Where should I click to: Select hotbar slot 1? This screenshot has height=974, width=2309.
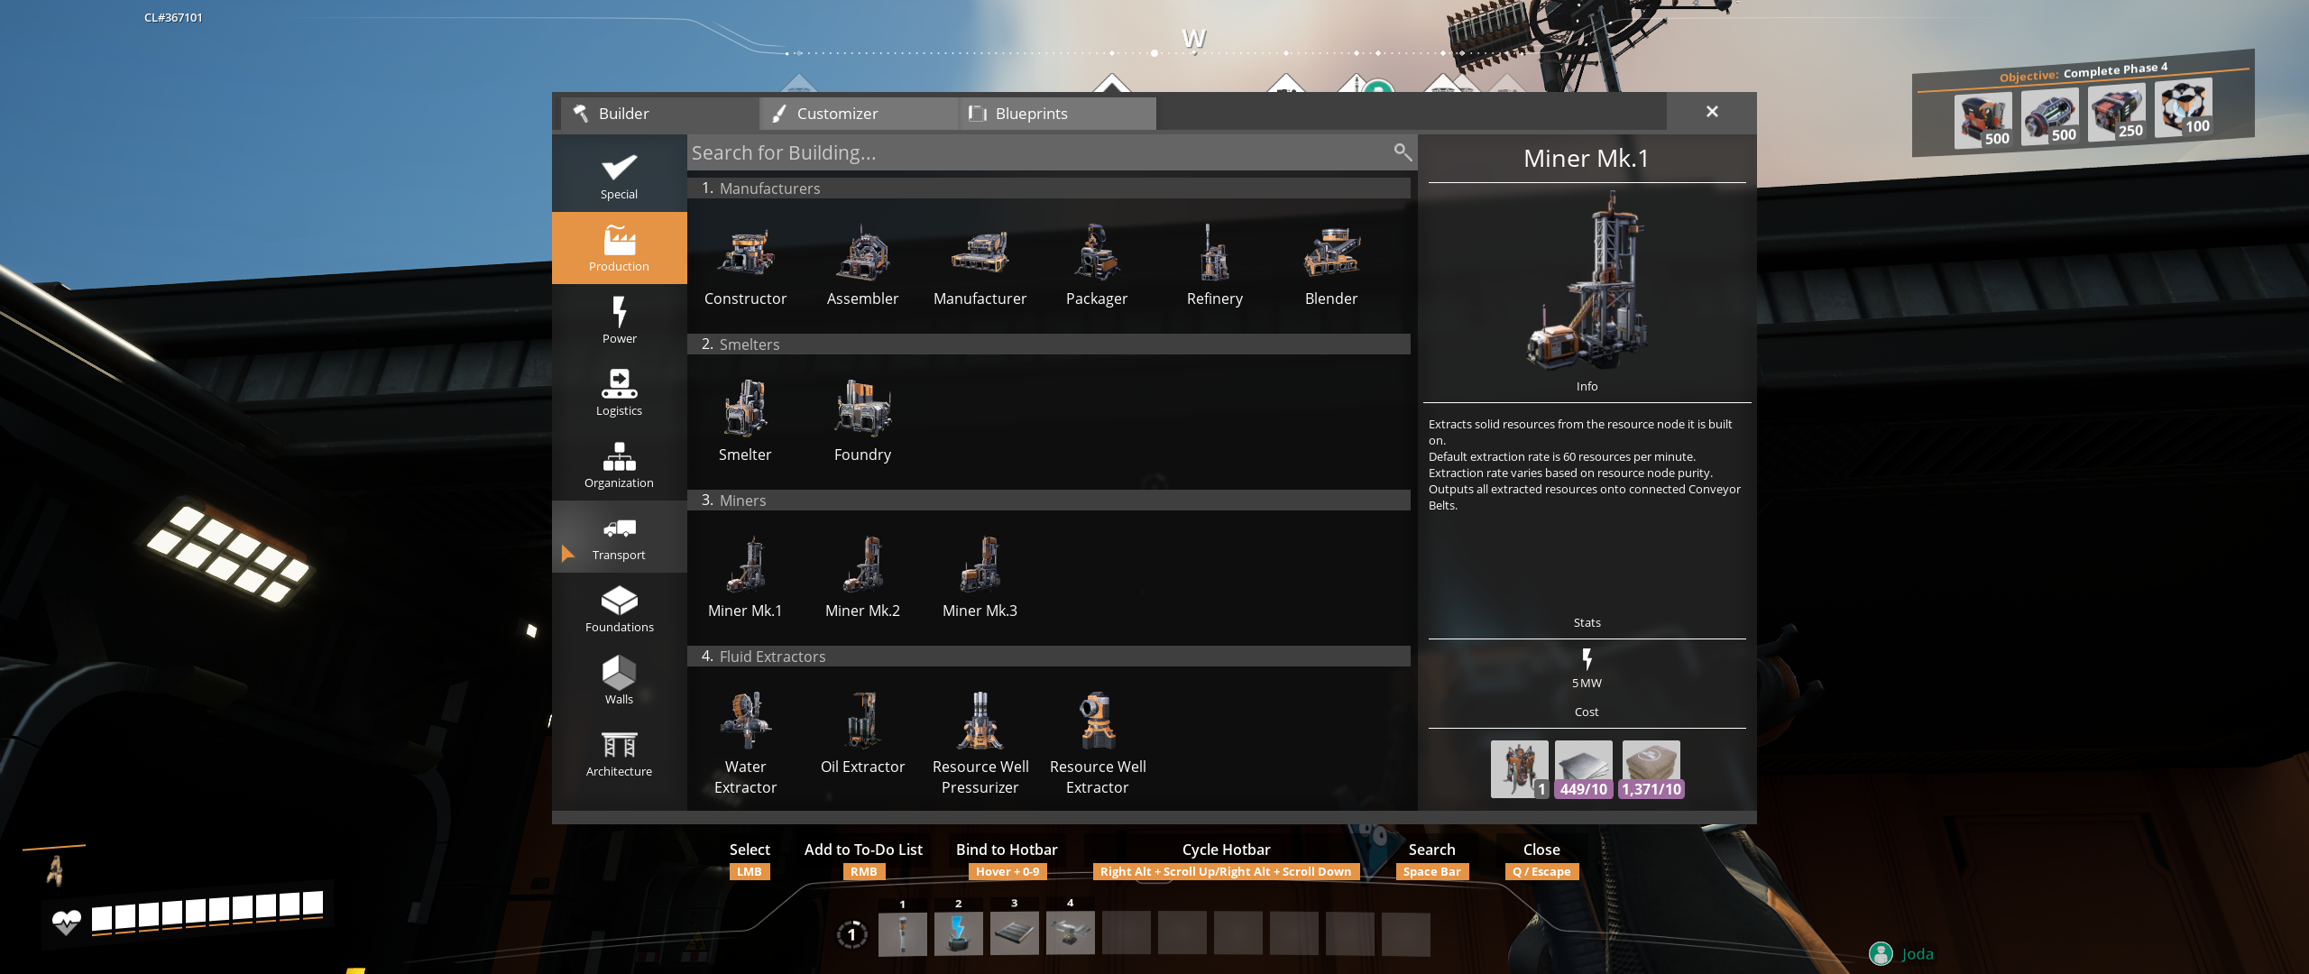902,933
